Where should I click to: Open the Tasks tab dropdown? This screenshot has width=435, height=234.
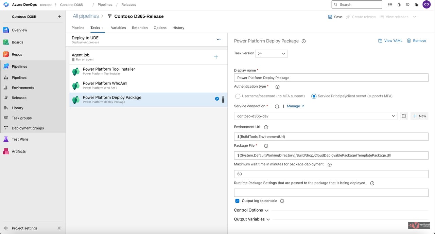pyautogui.click(x=97, y=28)
